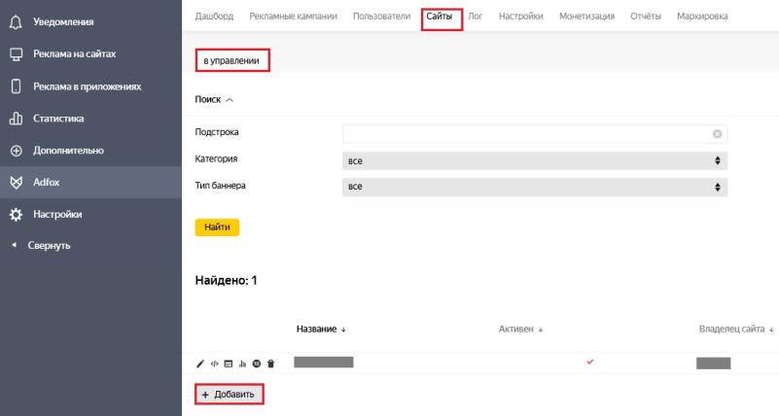Sort the table by Владелец сайта
Image resolution: width=779 pixels, height=416 pixels.
point(736,329)
